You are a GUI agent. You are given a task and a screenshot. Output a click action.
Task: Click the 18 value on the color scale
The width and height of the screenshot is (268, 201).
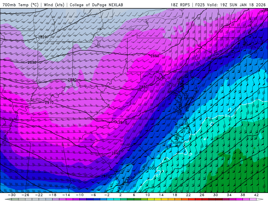(x=175, y=195)
